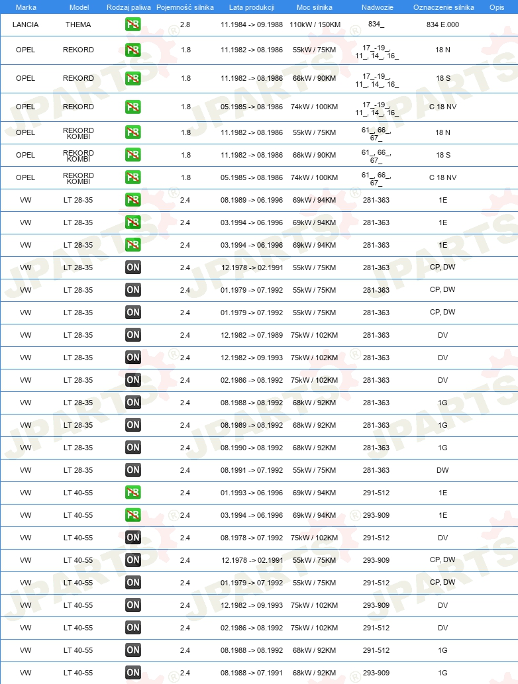Screen dimensions: 518x684
Task: Click the '834 E.000' engine code cell
Action: 443,25
